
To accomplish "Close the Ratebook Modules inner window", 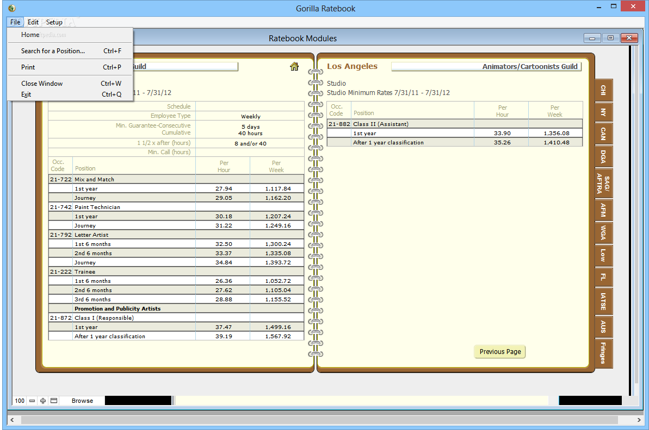I will point(629,38).
